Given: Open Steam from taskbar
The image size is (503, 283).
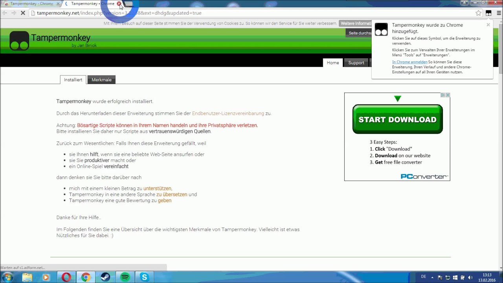Looking at the screenshot, I should pyautogui.click(x=105, y=277).
